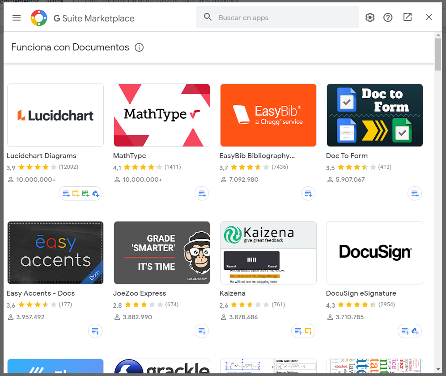
Task: Click Doc To Form's Docs compatibility icon
Action: [x=415, y=193]
